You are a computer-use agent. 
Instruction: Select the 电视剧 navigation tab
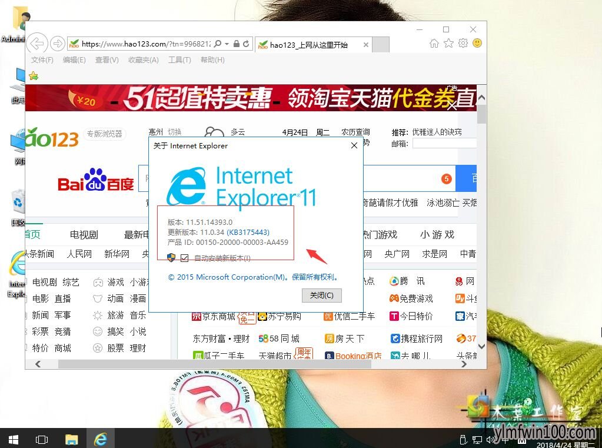coord(84,234)
